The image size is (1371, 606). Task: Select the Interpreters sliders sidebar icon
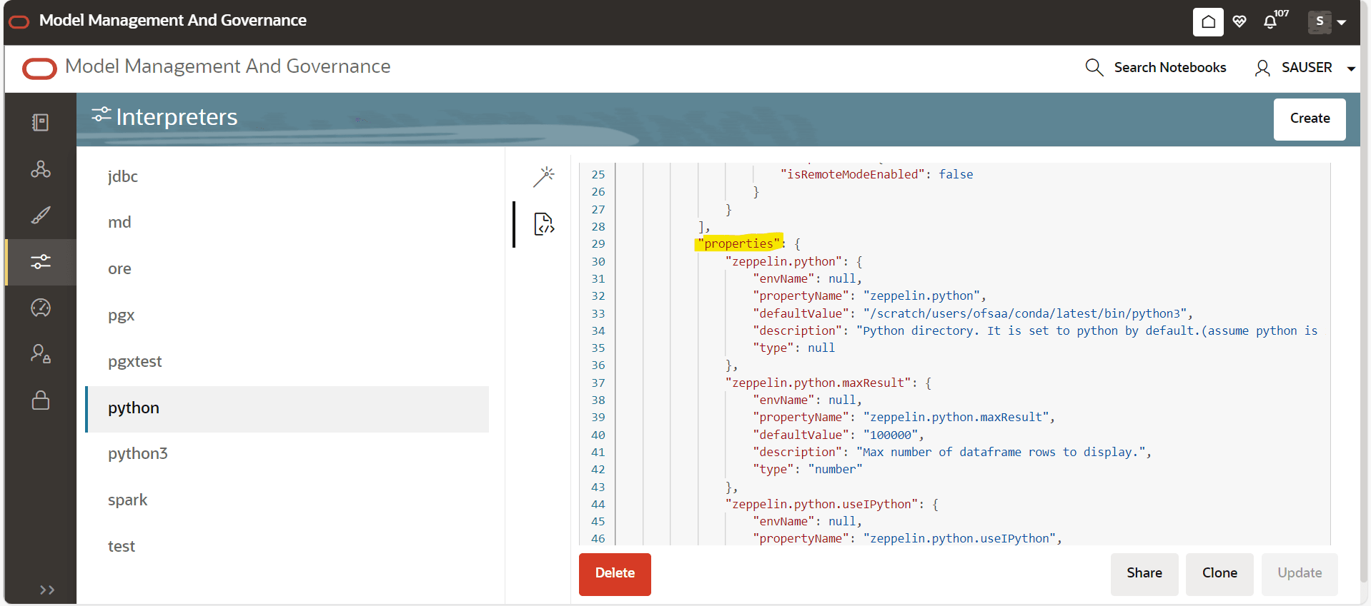41,262
